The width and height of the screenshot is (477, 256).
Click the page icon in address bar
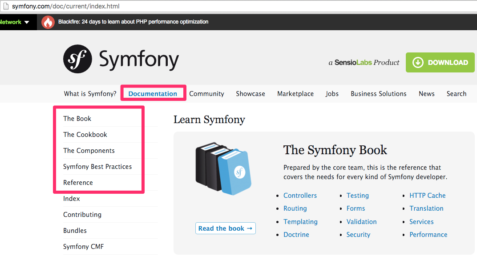point(5,7)
